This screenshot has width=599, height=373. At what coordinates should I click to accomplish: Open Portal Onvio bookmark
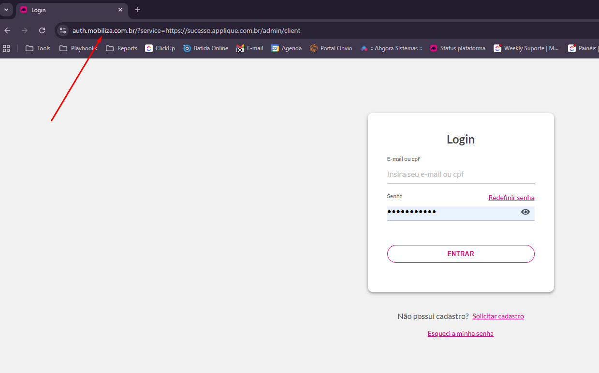331,48
